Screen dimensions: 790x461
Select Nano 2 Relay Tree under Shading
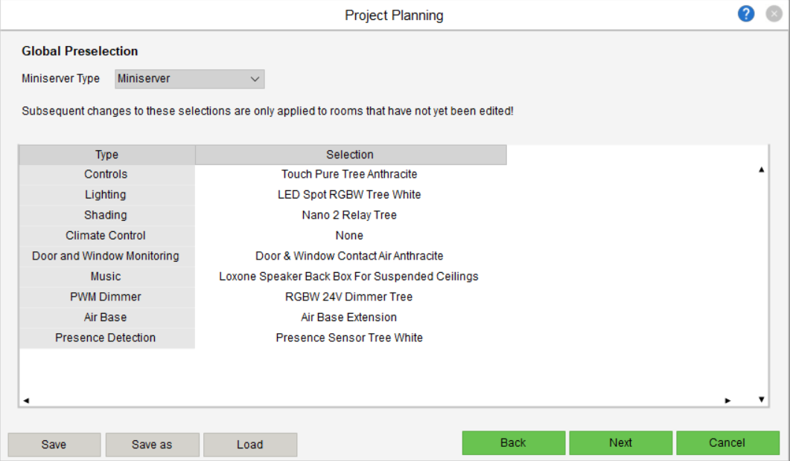349,215
